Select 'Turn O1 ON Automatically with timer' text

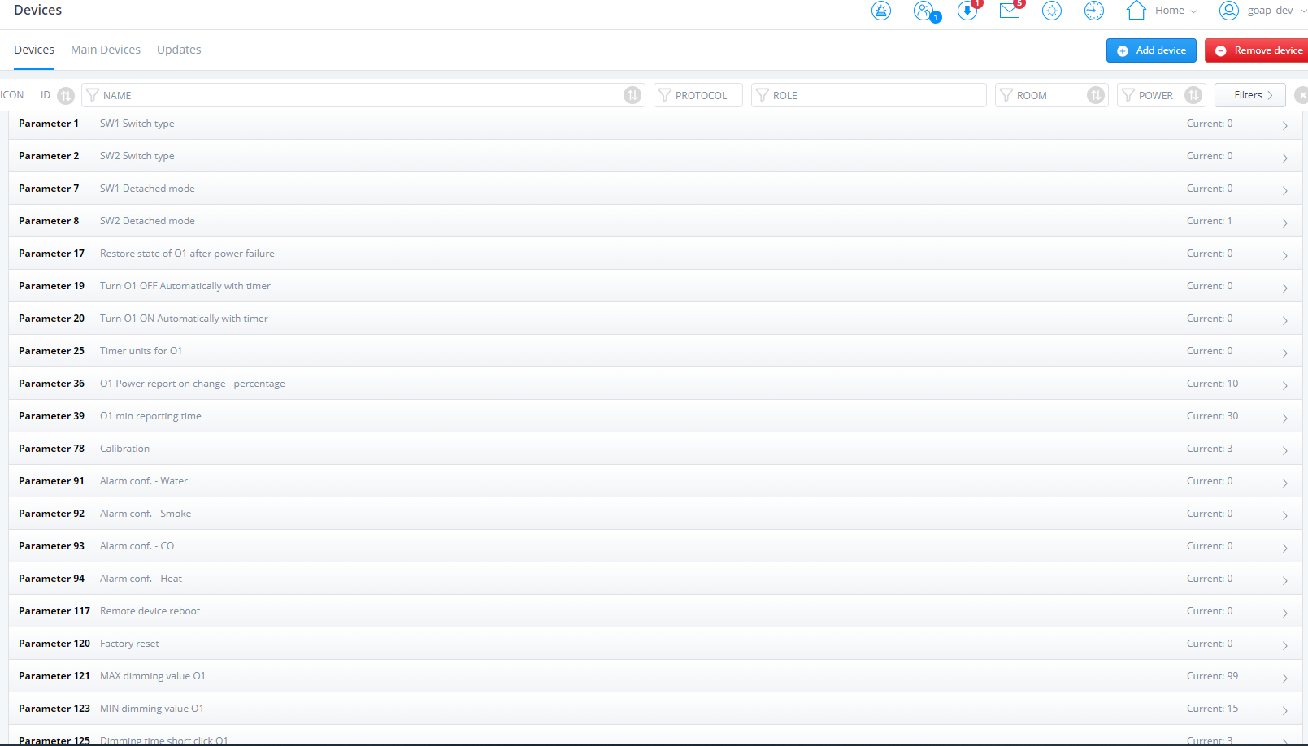[184, 319]
